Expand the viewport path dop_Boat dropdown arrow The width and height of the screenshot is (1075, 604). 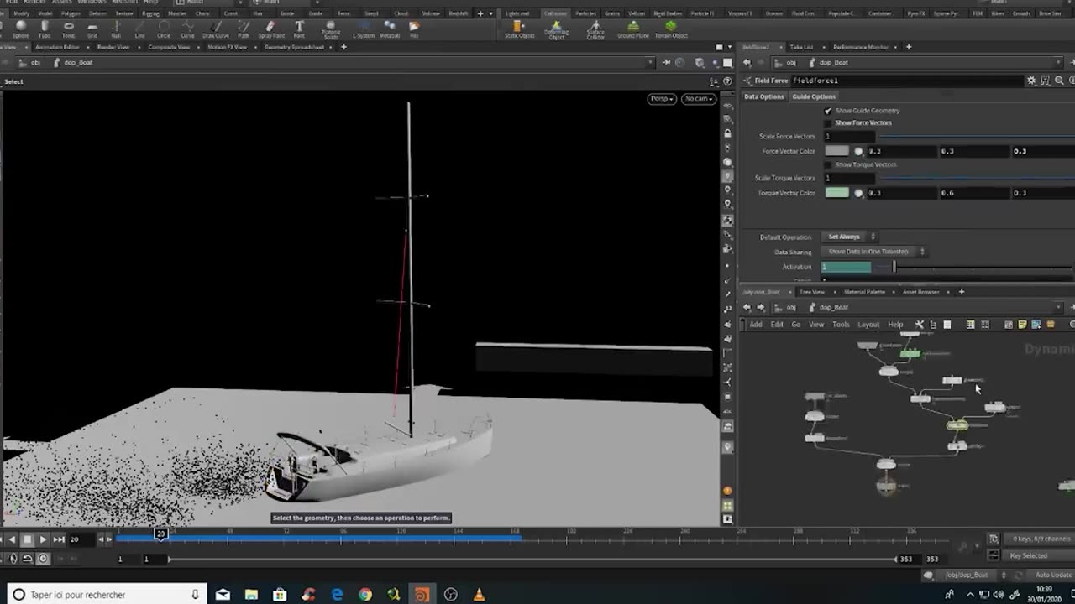click(x=650, y=63)
